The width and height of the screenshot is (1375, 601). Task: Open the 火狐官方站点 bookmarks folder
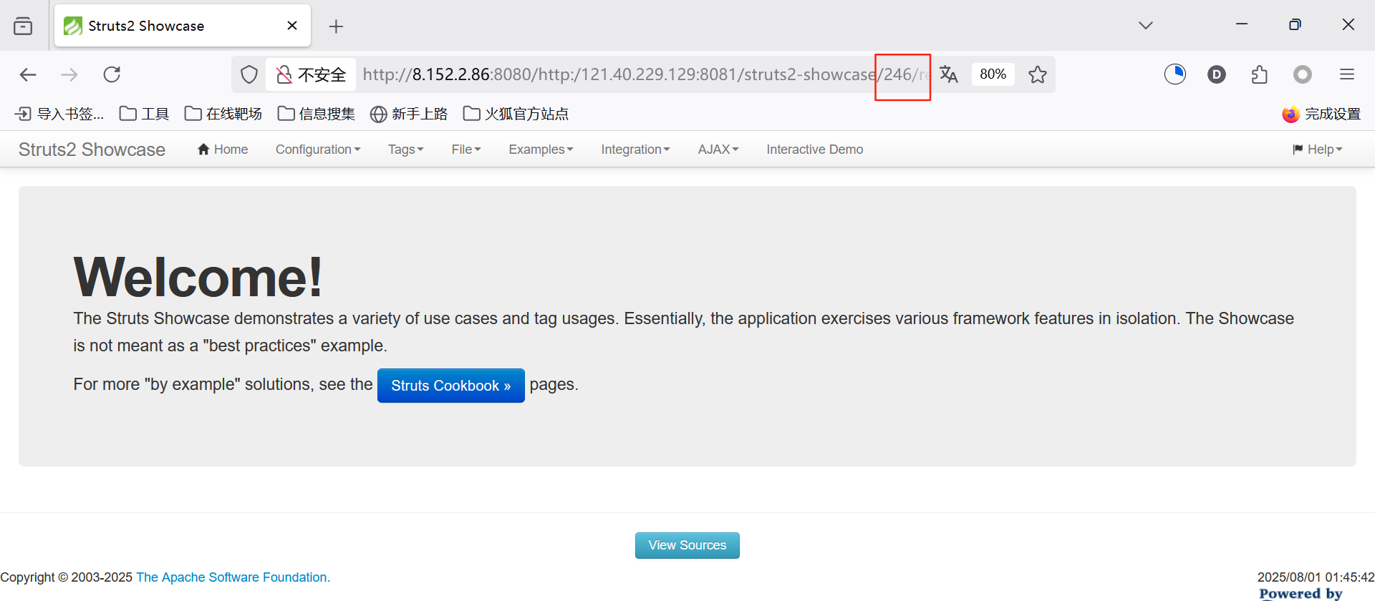pyautogui.click(x=516, y=114)
